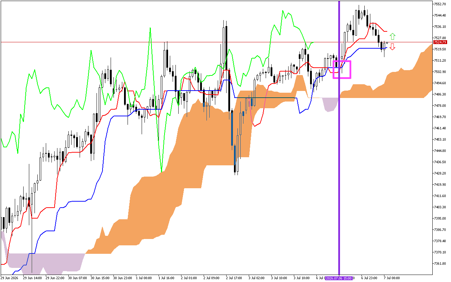Click the 2 Jul 01:00 time label
Screen dimensions: 451x282
coord(189,278)
